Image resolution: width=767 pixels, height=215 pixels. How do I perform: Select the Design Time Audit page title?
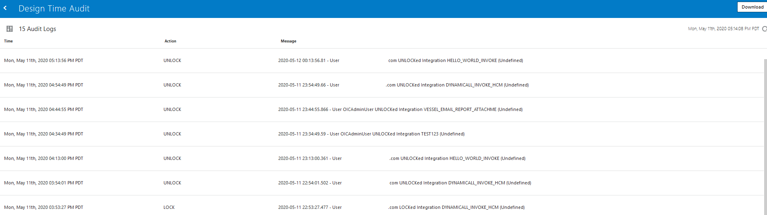click(x=54, y=9)
